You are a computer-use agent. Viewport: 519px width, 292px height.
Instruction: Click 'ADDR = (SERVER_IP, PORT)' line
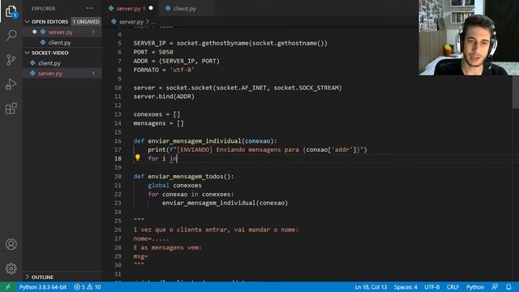point(177,61)
